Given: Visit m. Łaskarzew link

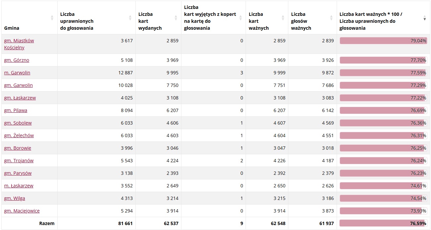Looking at the screenshot, I should click(x=19, y=186).
